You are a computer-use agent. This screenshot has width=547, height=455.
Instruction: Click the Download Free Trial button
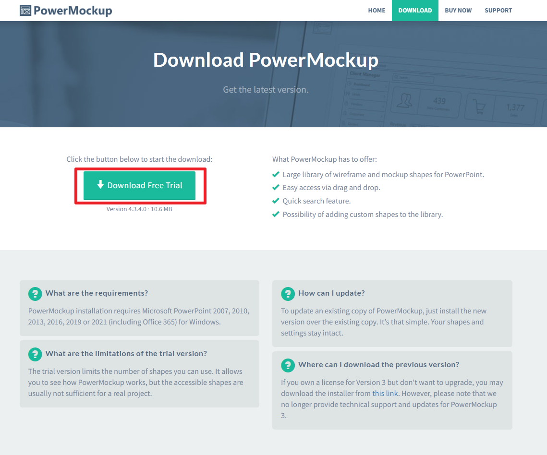point(140,185)
